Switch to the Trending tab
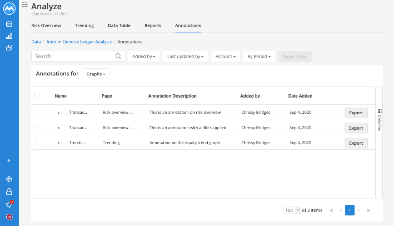This screenshot has height=226, width=394. point(84,25)
